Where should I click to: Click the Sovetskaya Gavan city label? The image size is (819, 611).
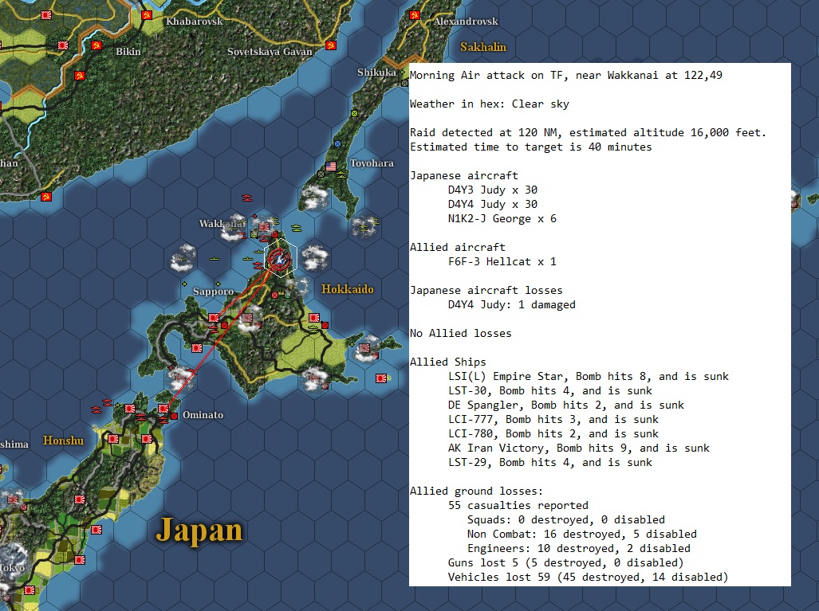click(270, 51)
